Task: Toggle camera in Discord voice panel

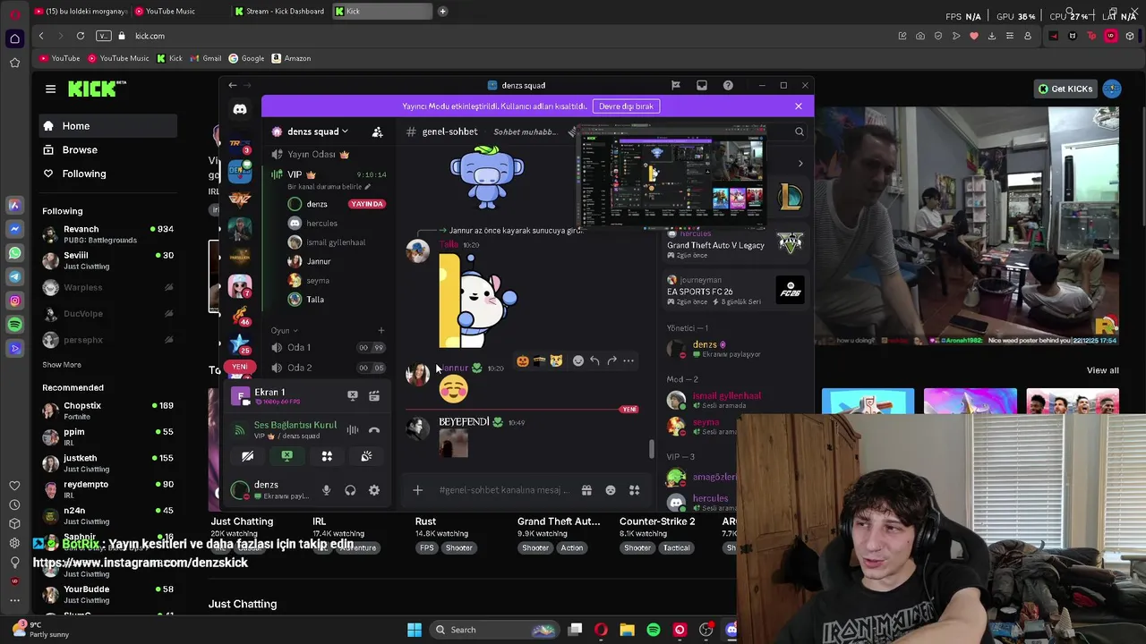Action: coord(248,456)
